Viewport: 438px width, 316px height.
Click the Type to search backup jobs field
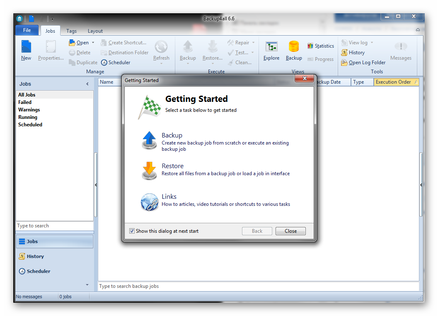[259, 286]
